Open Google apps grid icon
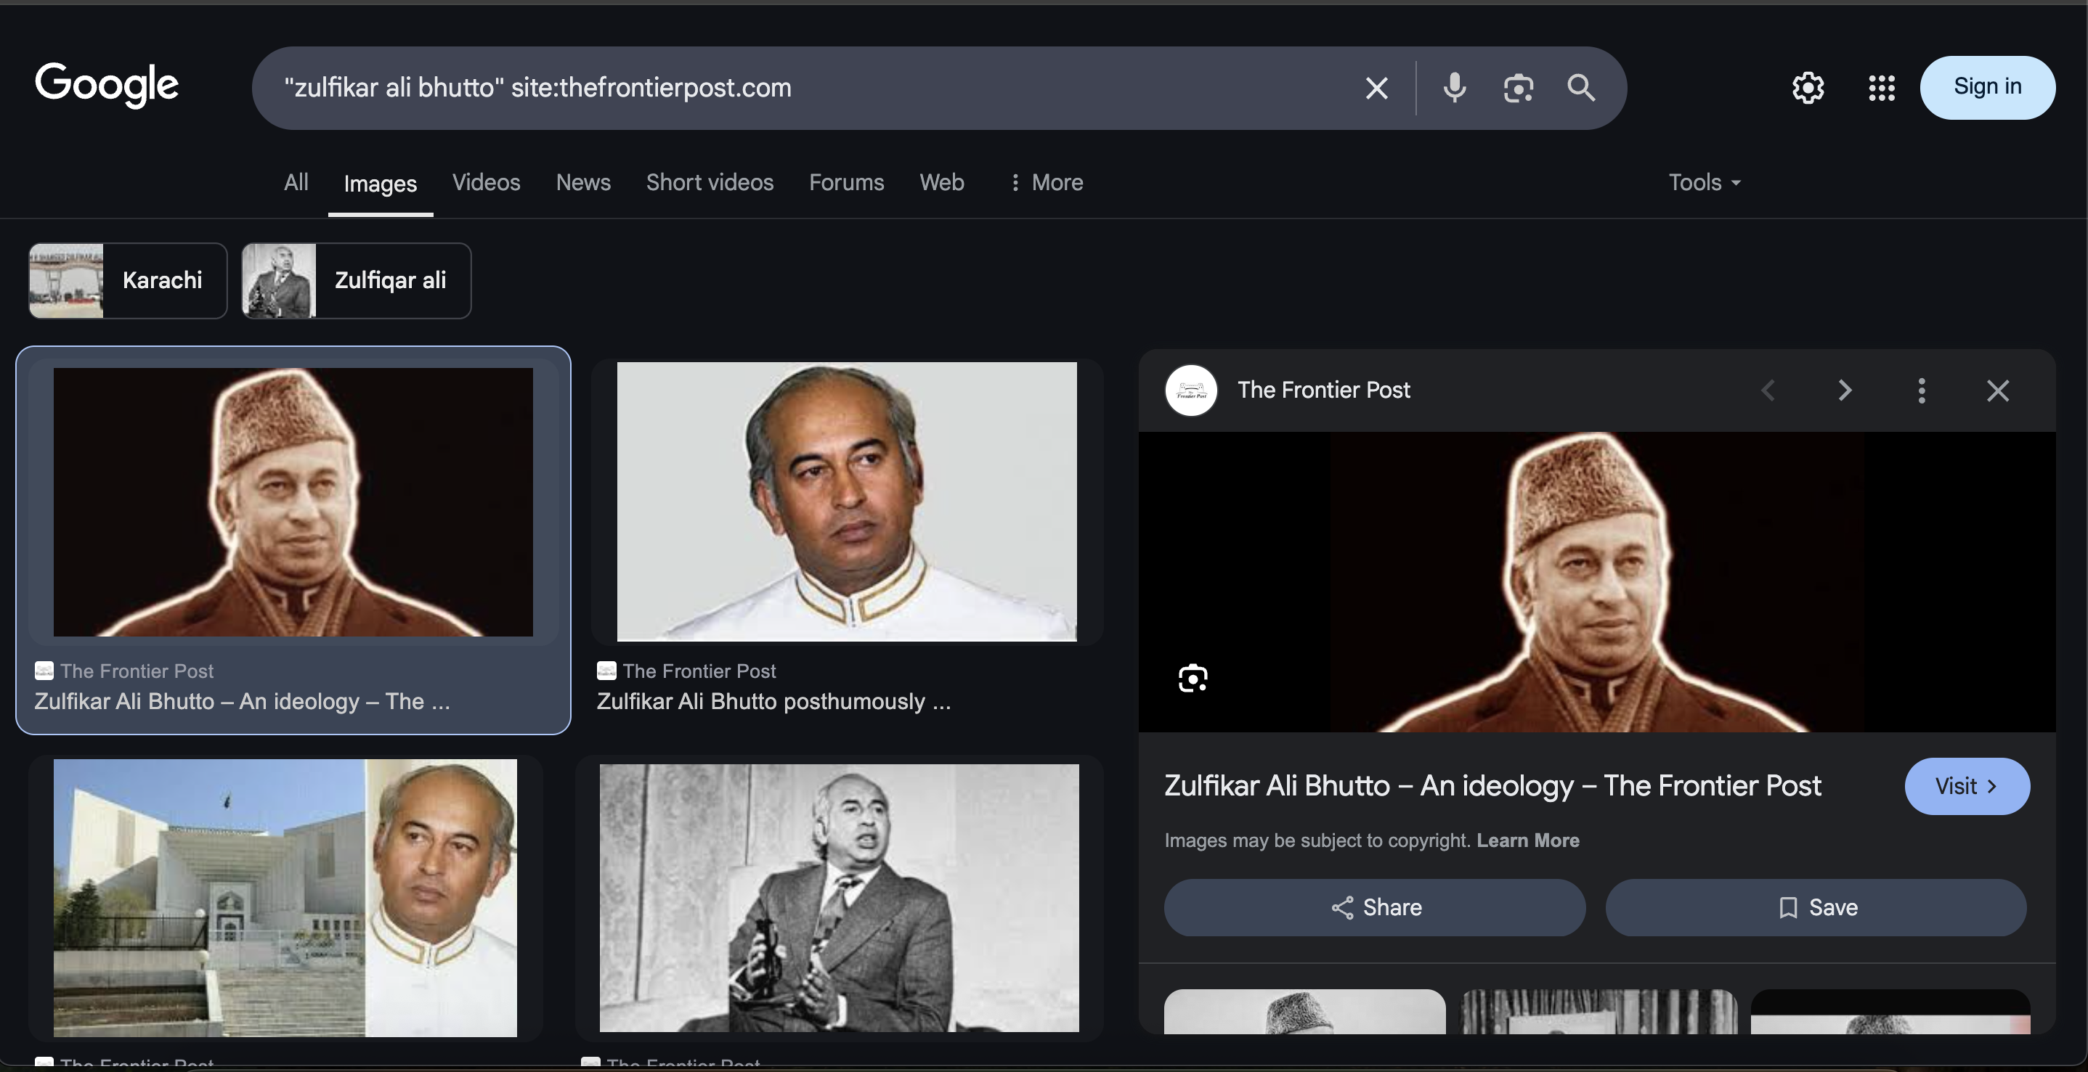Viewport: 2088px width, 1072px height. 1881,88
